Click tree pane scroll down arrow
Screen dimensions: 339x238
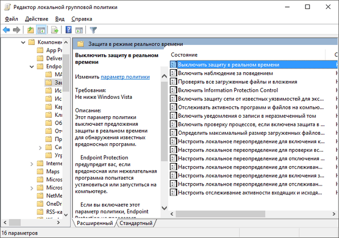[66, 215]
